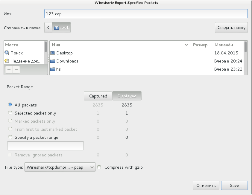Viewport: 252px width, 195px height.
Task: Click the Search magnifier icon in Places
Action: pyautogui.click(x=7, y=53)
